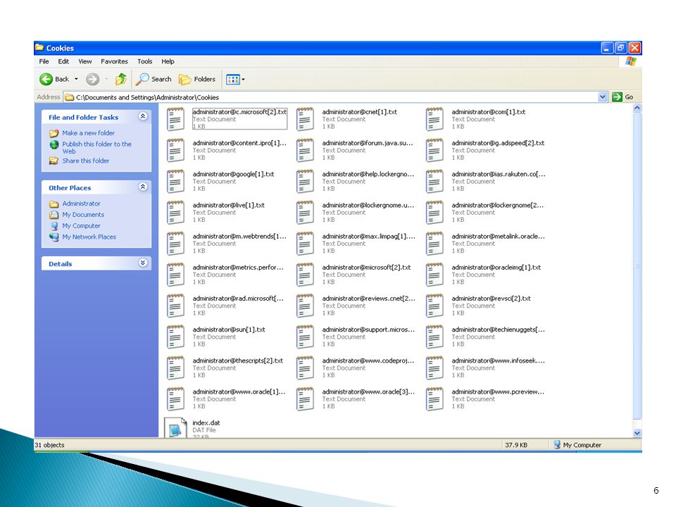This screenshot has height=507, width=676.
Task: Expand the Details panel
Action: tap(143, 263)
